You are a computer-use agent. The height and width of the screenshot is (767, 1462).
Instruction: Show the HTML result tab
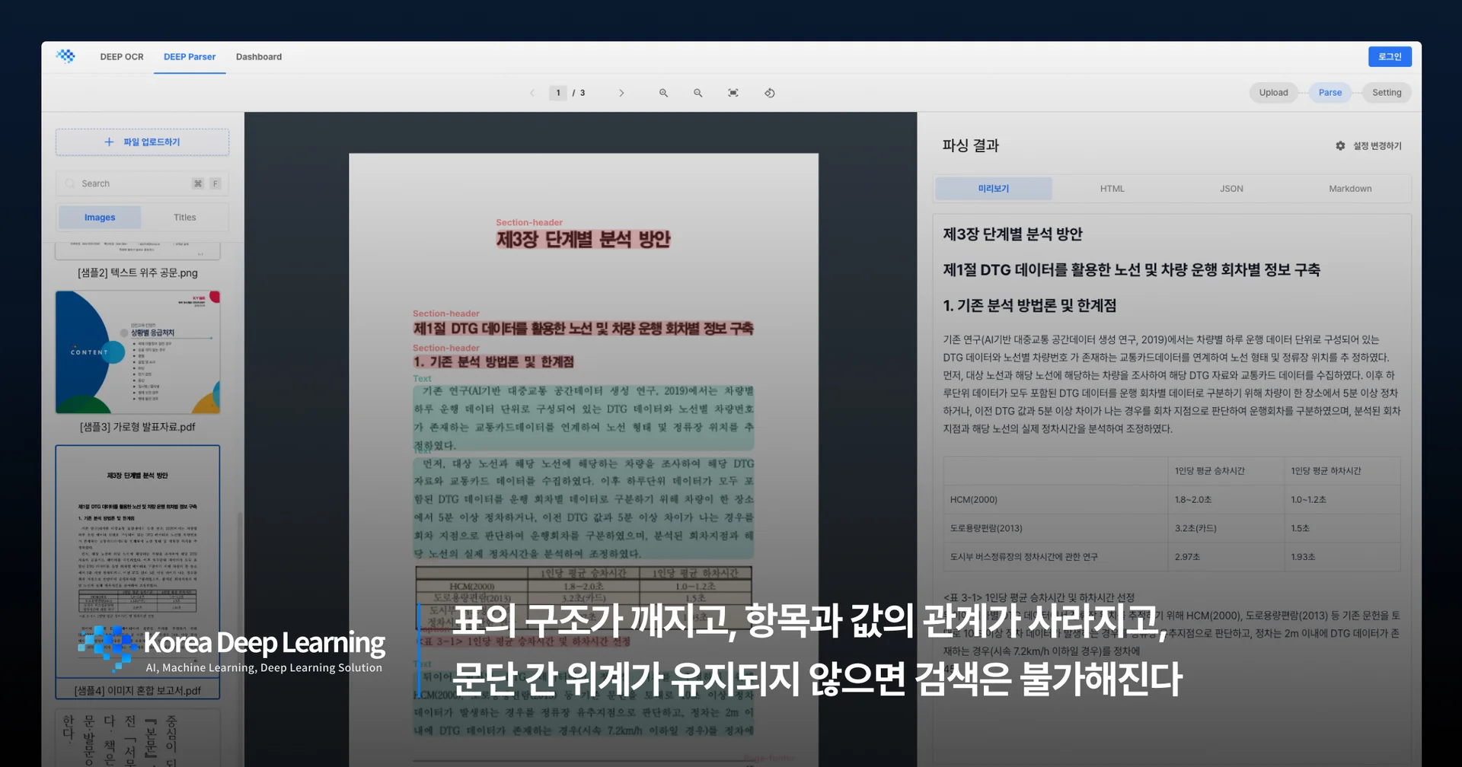(1112, 189)
